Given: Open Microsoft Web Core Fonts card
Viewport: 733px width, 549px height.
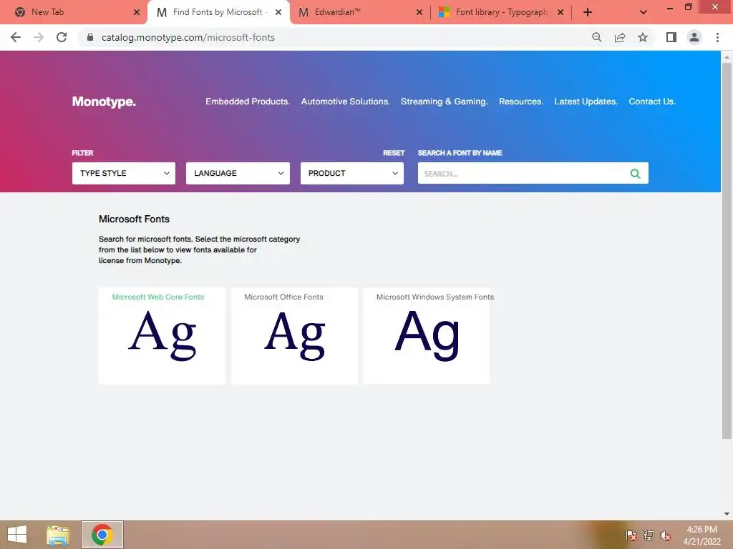Looking at the screenshot, I should click(162, 336).
